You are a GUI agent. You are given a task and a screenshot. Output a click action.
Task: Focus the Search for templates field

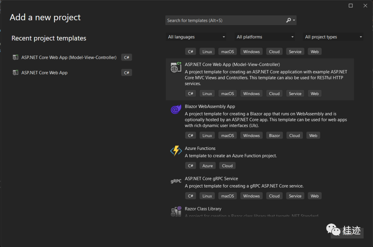(x=231, y=20)
